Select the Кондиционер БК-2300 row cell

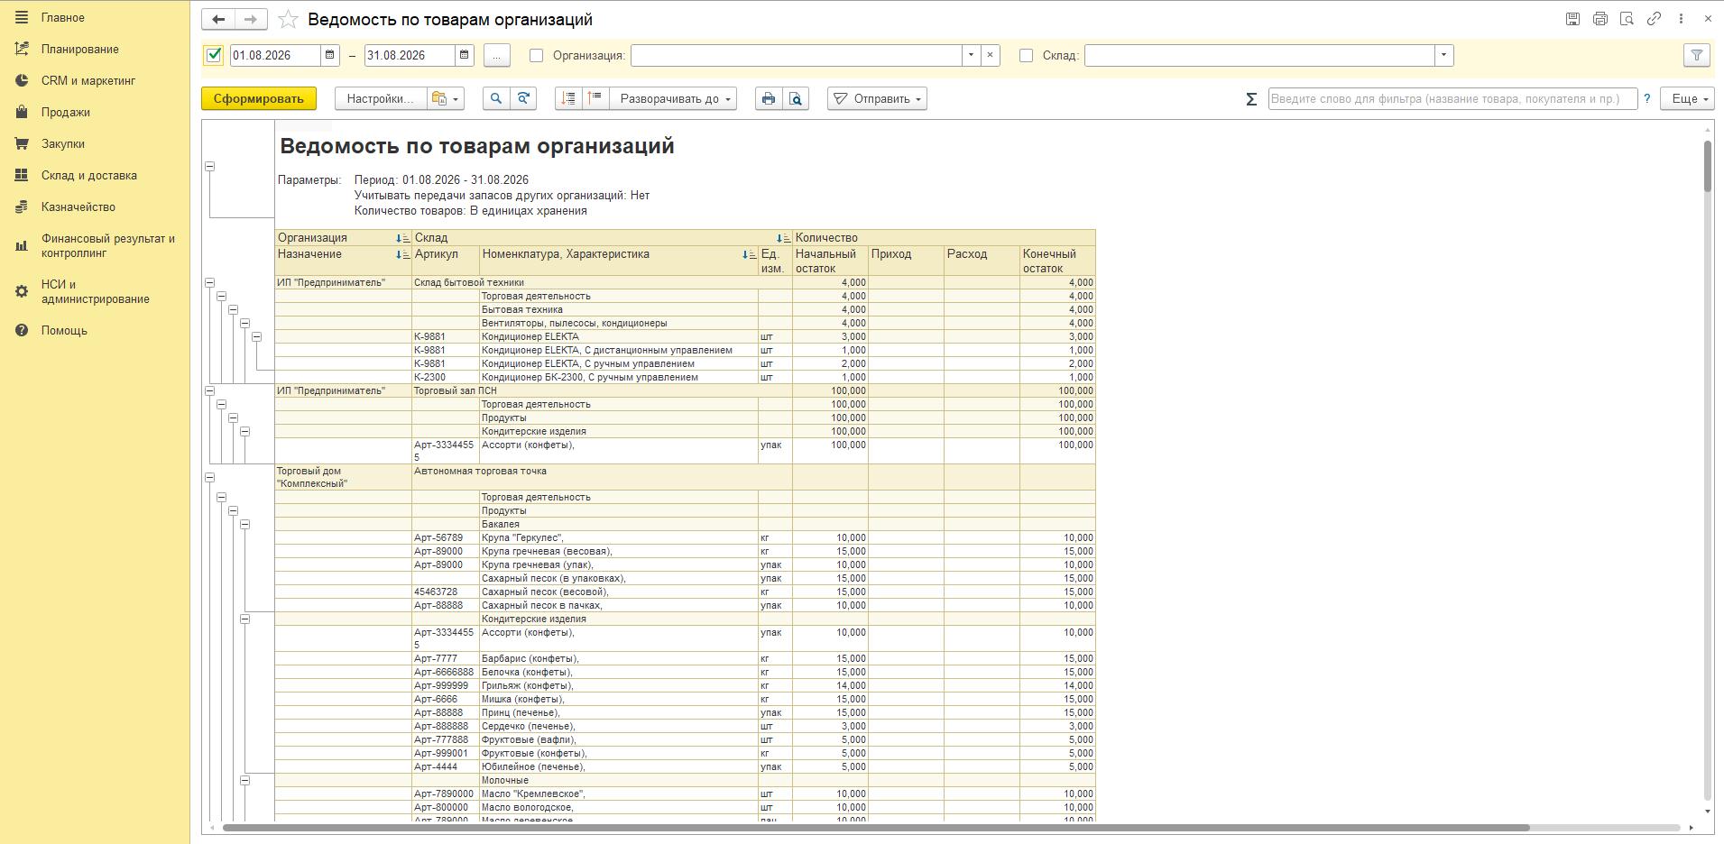[x=619, y=377]
